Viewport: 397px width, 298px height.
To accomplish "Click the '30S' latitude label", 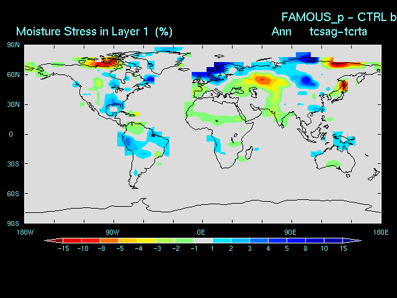I will pos(13,164).
